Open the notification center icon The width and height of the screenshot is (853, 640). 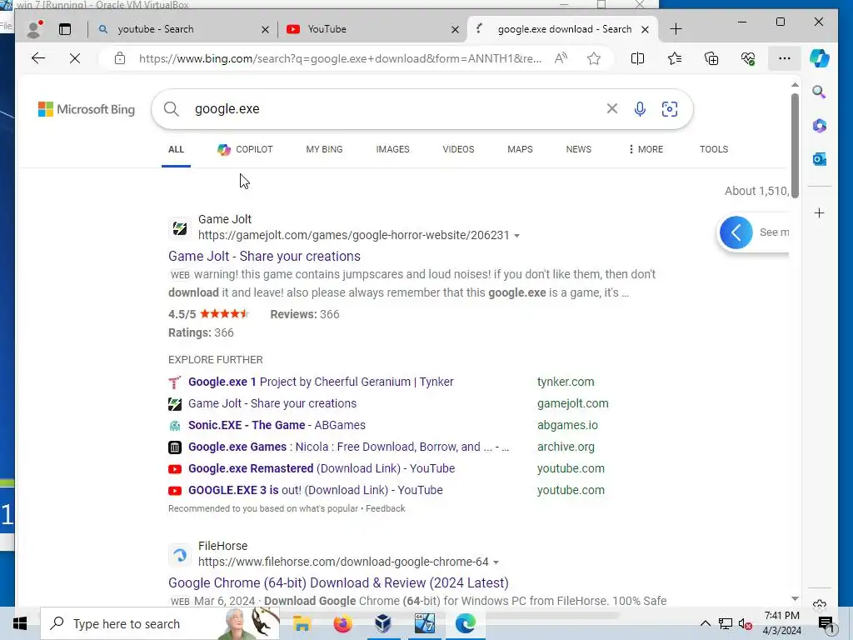pyautogui.click(x=826, y=624)
